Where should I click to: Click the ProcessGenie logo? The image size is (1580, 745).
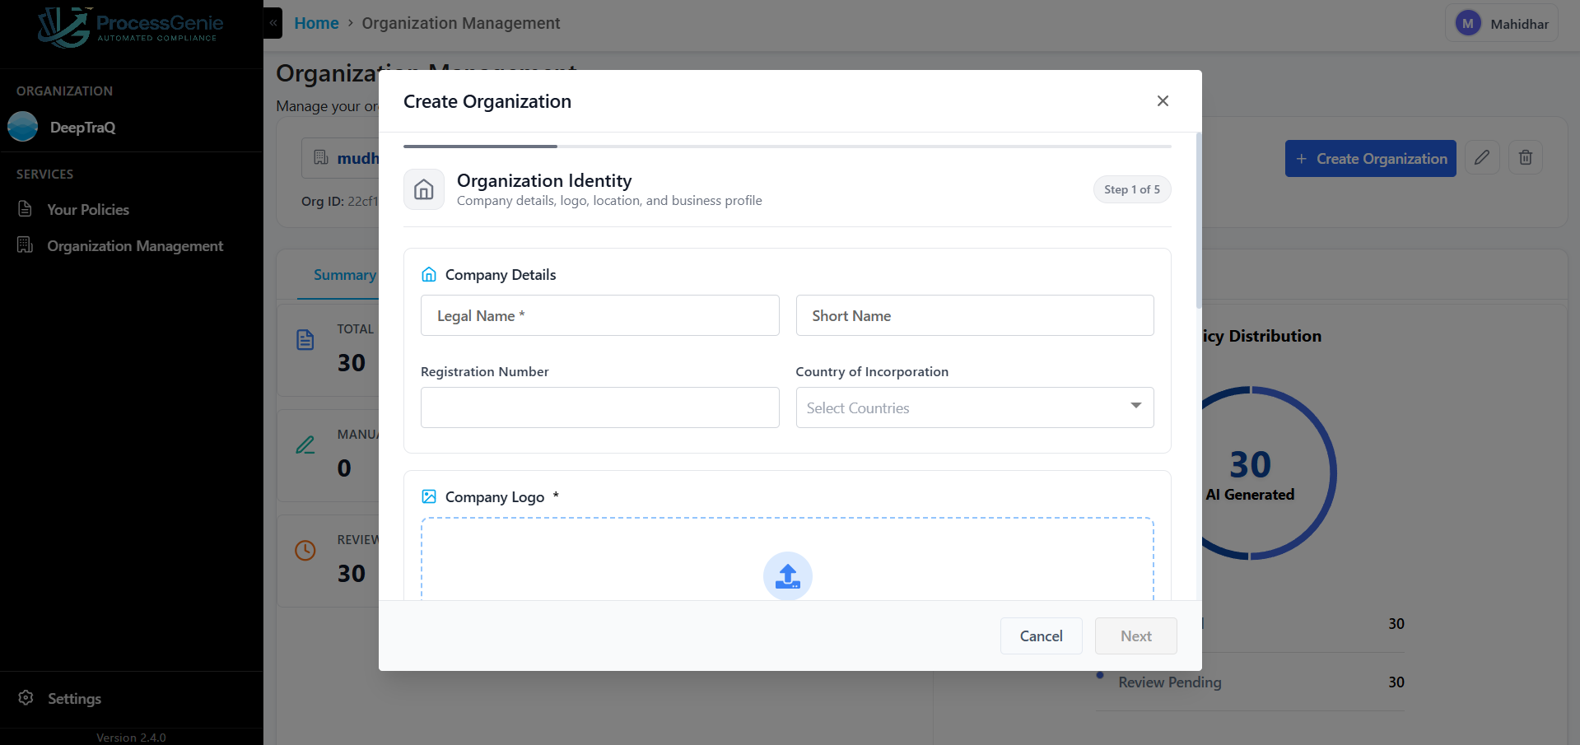[128, 27]
